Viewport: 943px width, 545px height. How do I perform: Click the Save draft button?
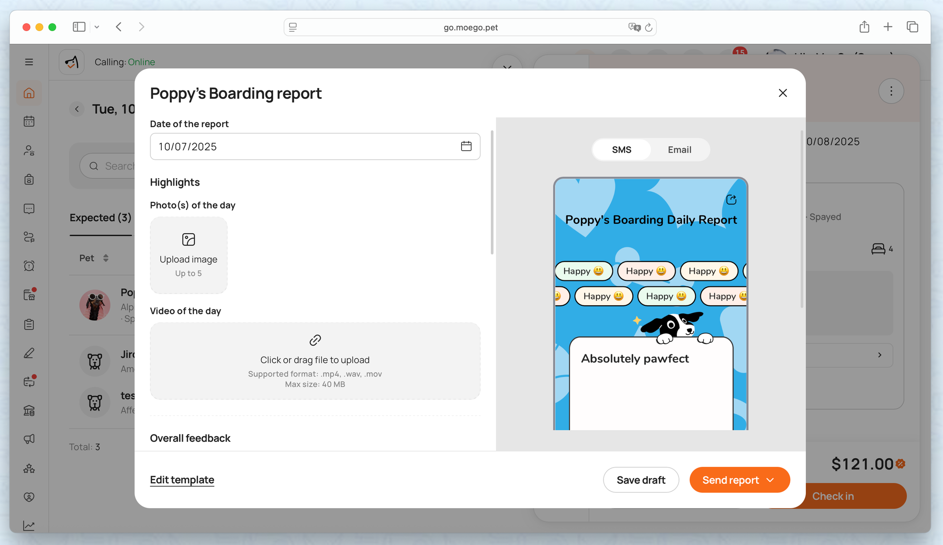tap(640, 480)
